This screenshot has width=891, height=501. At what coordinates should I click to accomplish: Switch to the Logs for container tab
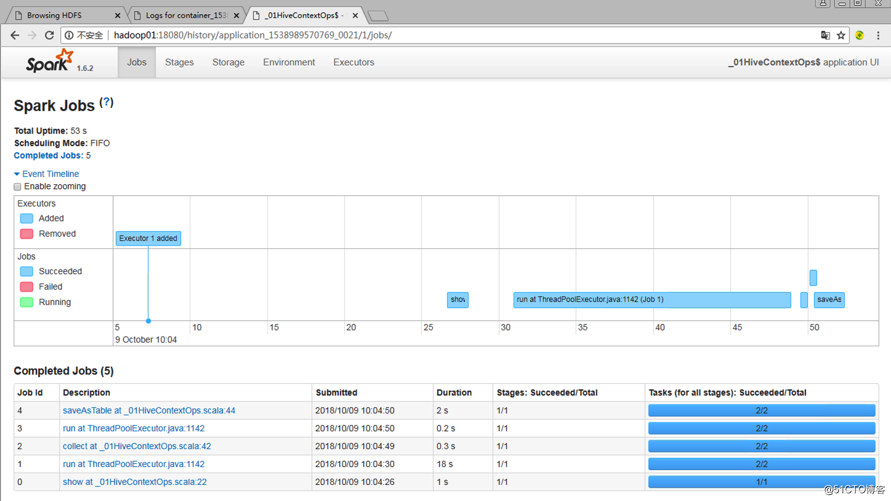tap(185, 15)
